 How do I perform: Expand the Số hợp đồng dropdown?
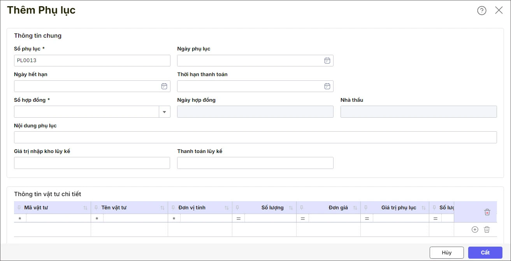pyautogui.click(x=164, y=112)
